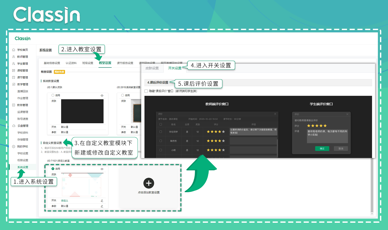Switch to 教室设置 tab

[105, 63]
